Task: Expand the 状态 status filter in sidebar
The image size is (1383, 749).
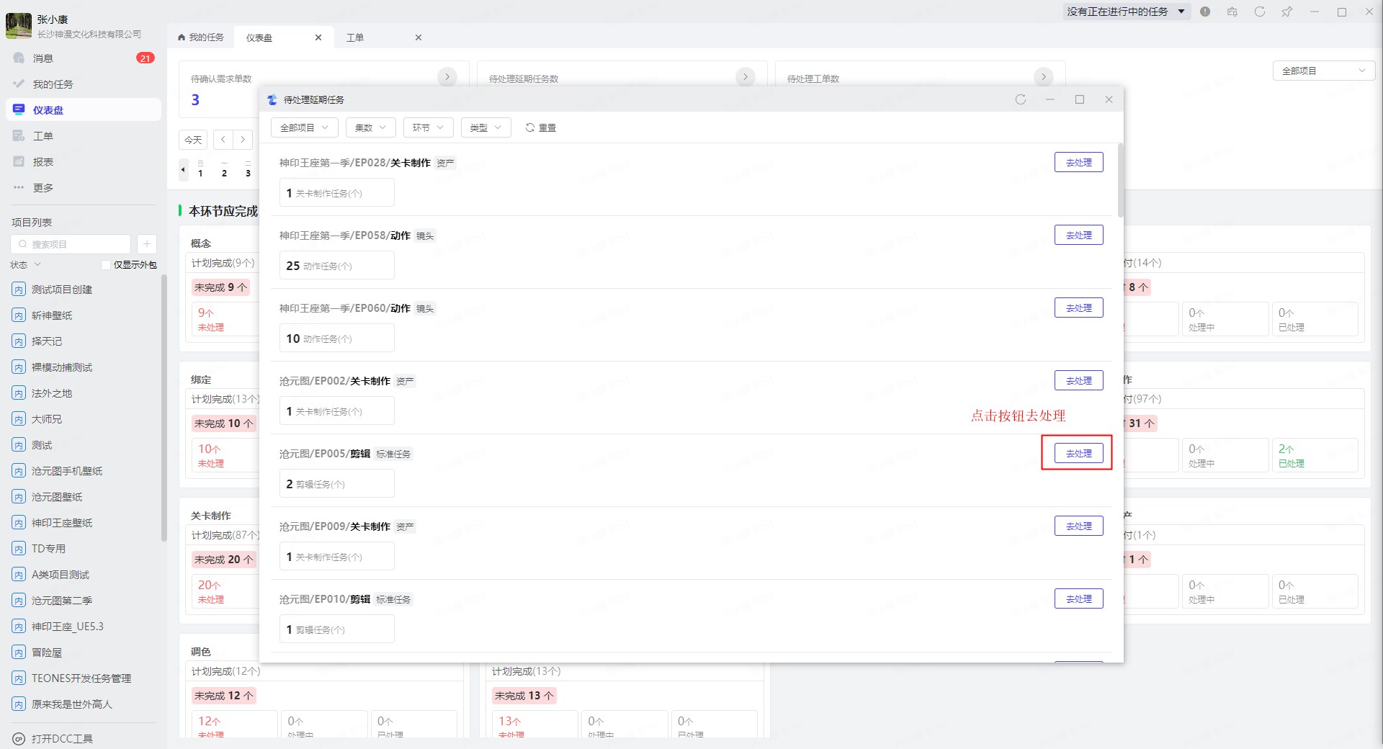Action: [x=25, y=265]
